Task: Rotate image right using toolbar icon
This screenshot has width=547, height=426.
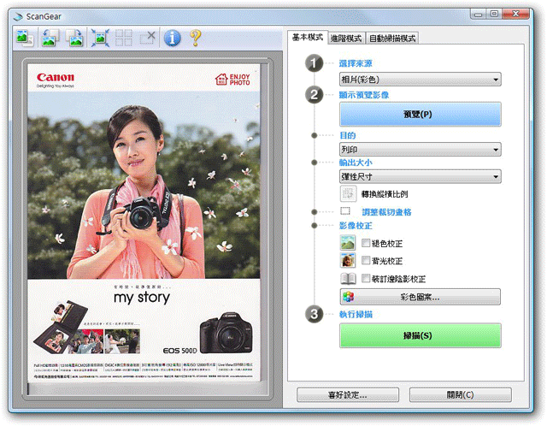Action: click(x=74, y=38)
